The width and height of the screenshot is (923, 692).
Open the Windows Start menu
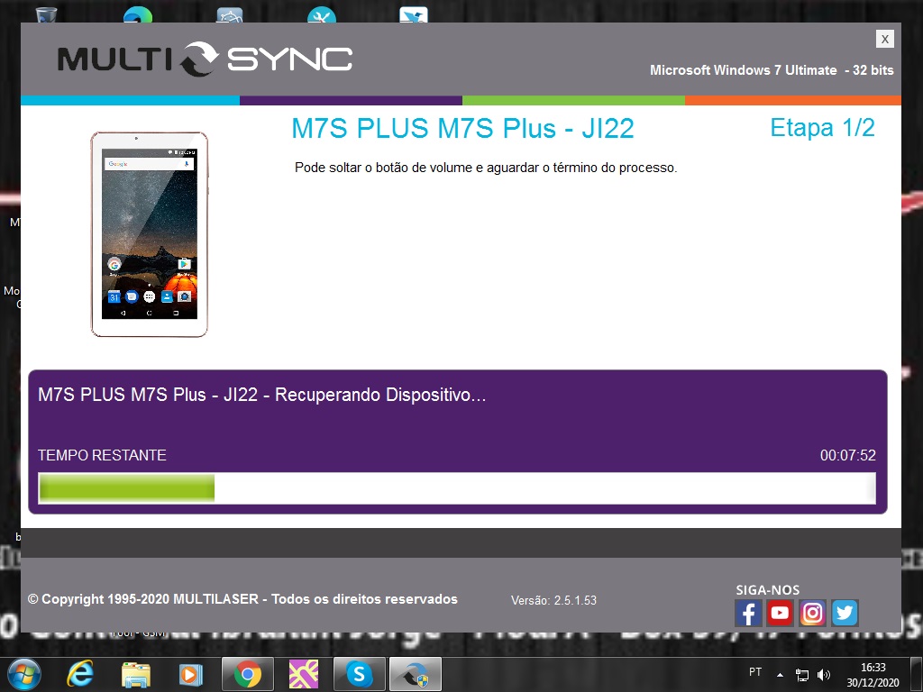[x=24, y=674]
